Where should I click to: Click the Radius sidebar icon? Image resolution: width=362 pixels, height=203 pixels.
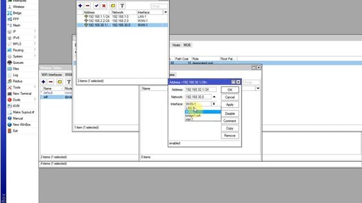10,81
